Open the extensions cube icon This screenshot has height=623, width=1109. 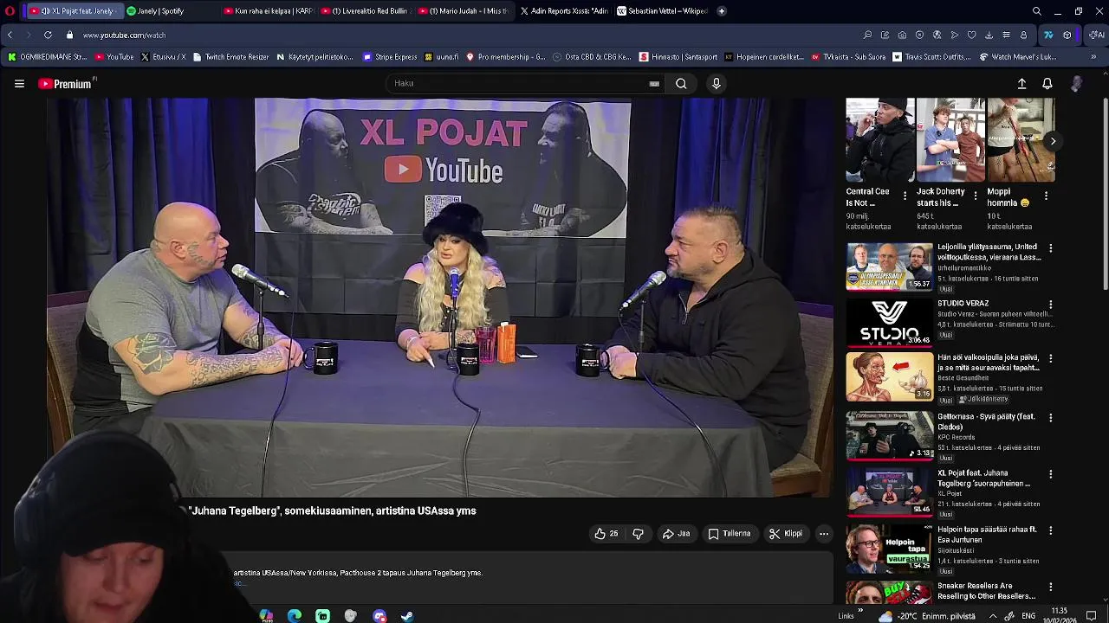[1067, 35]
